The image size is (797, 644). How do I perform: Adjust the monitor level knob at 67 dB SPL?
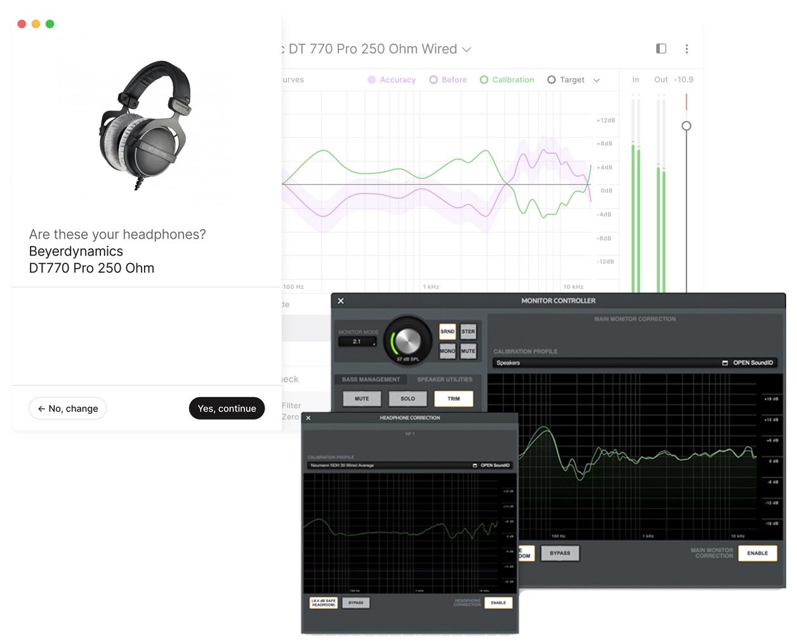(408, 341)
